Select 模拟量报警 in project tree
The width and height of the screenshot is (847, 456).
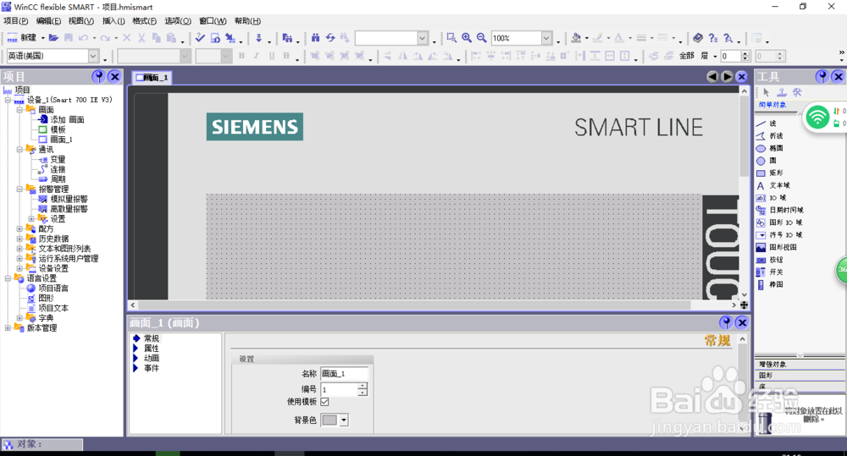[69, 199]
